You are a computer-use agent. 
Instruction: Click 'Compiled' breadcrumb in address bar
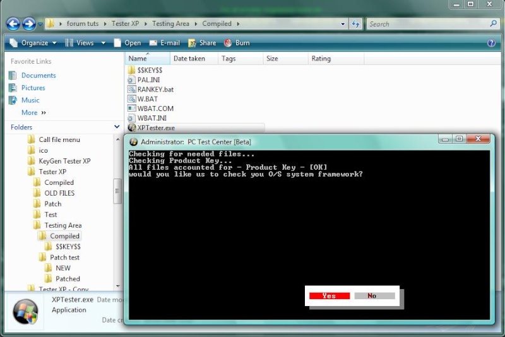(x=217, y=23)
